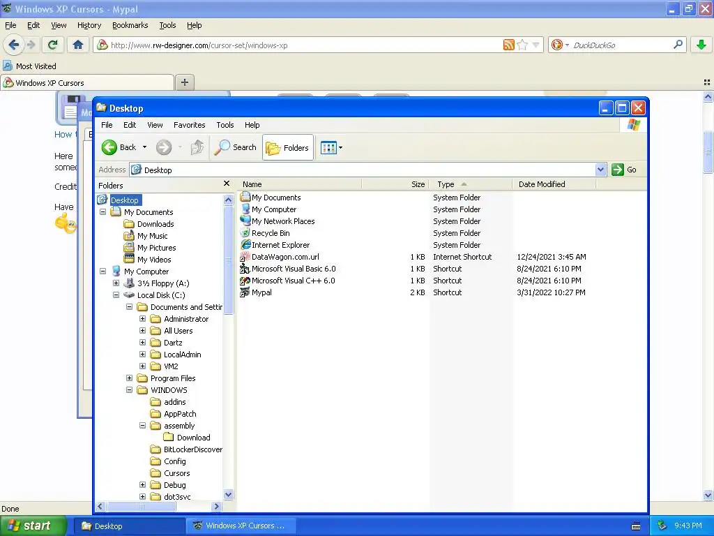Open Explorer Favorites menu
Viewport: 714px width, 536px height.
190,125
